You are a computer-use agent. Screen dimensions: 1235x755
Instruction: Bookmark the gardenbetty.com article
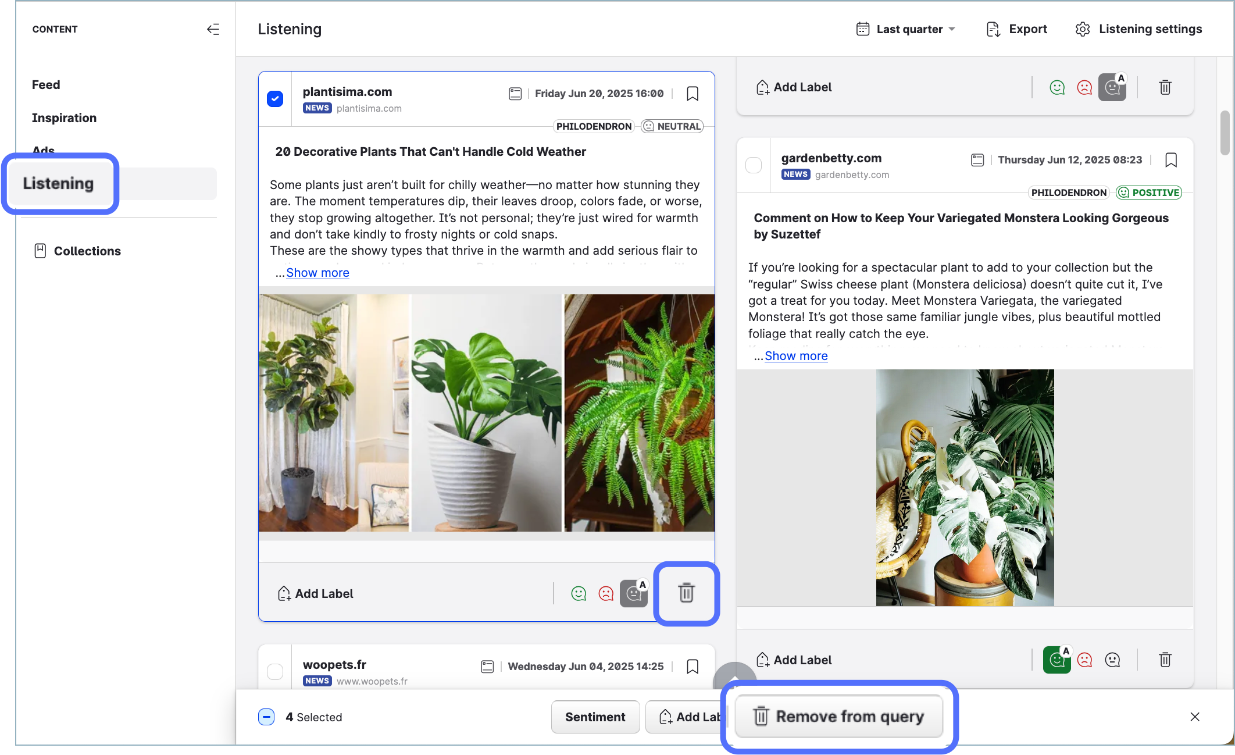pos(1170,160)
